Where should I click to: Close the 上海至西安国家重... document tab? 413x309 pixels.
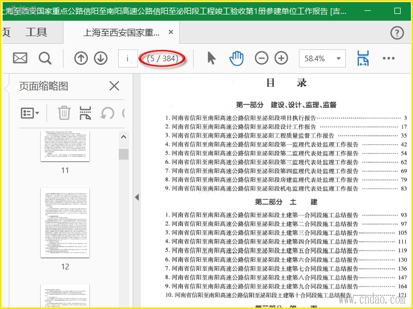point(171,32)
